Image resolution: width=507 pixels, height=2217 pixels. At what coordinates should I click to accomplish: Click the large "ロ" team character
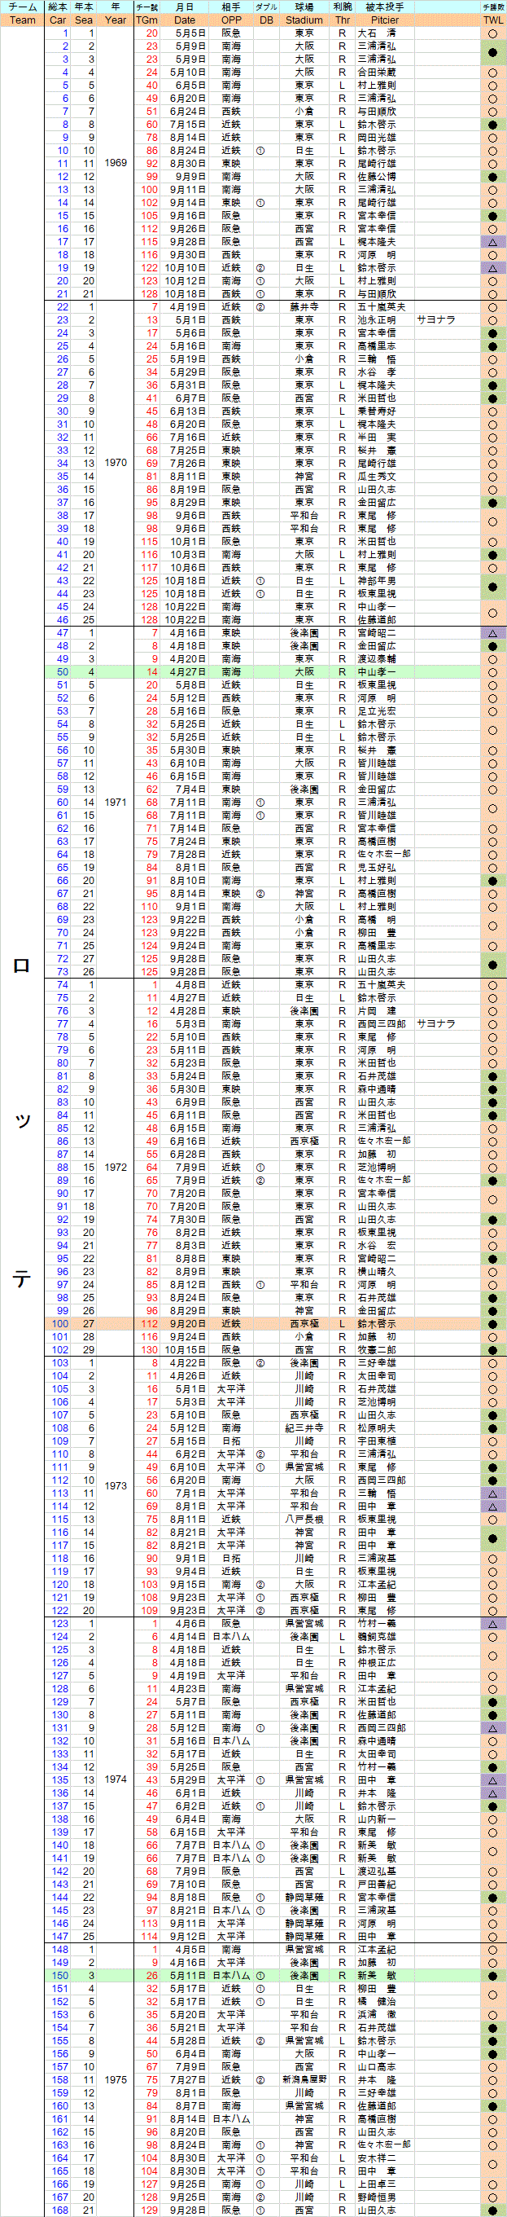click(x=22, y=965)
